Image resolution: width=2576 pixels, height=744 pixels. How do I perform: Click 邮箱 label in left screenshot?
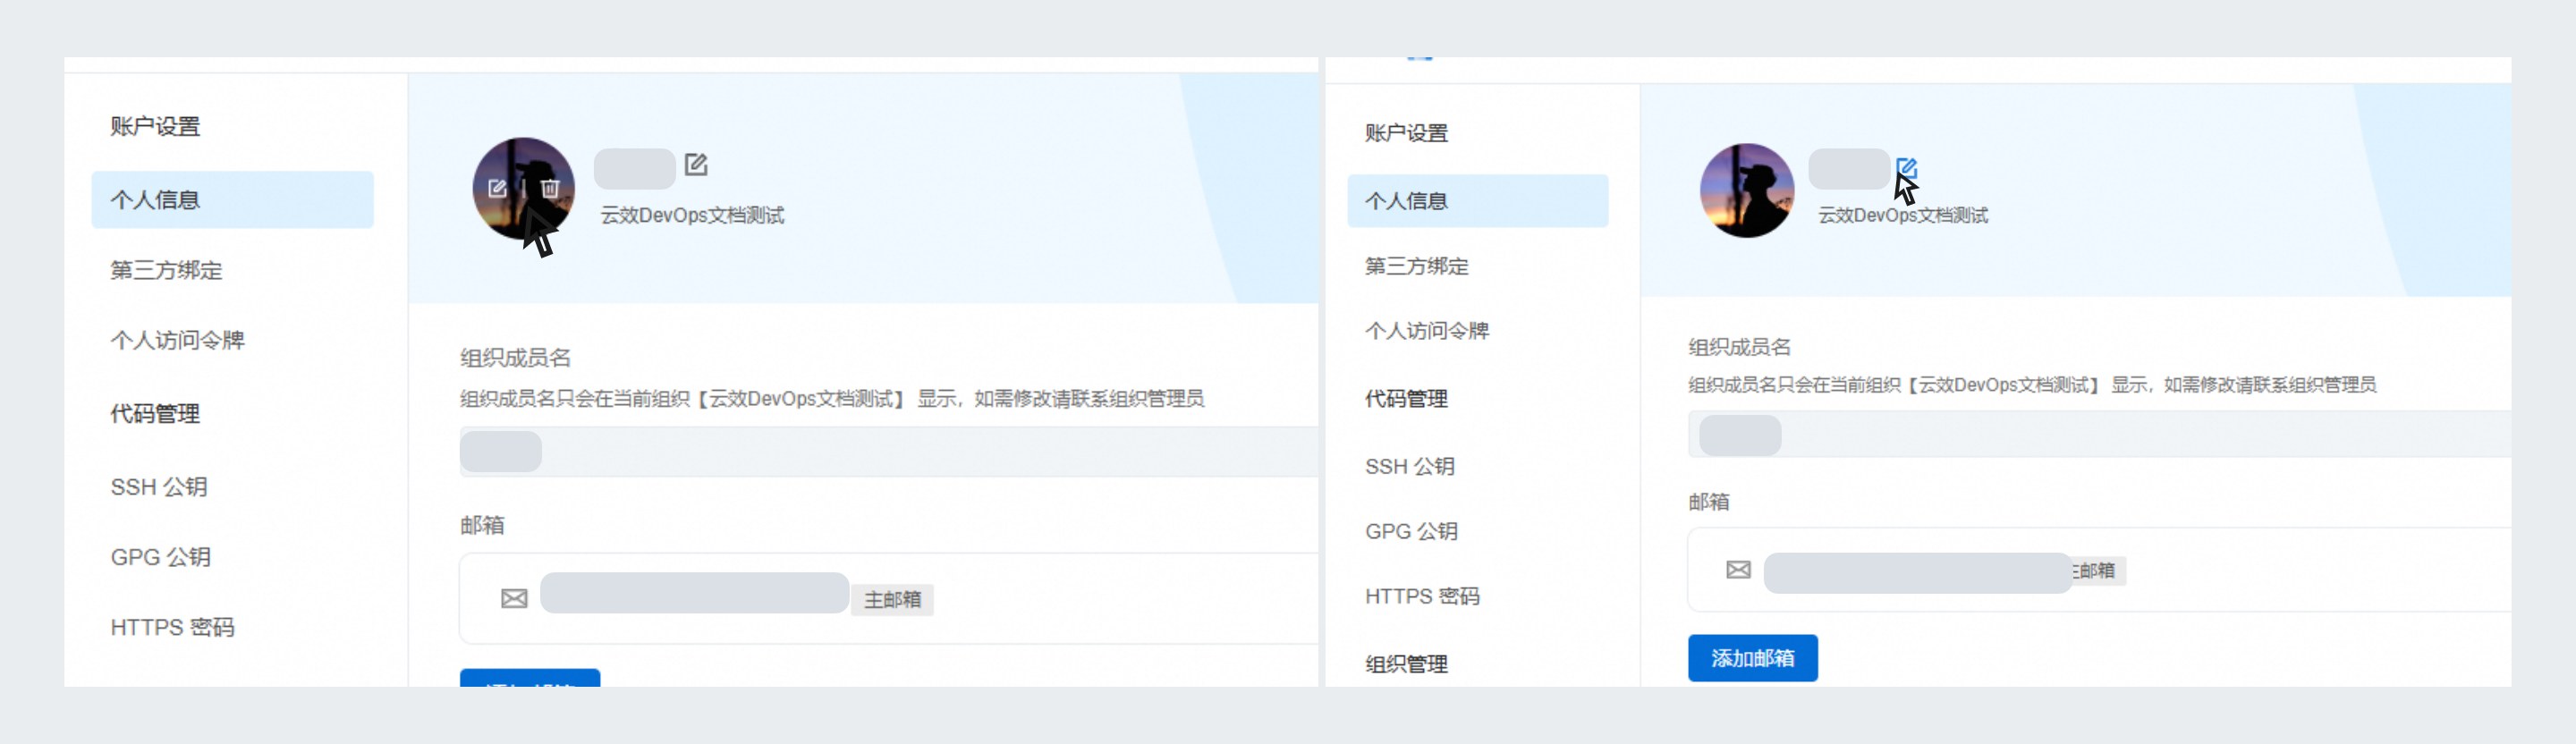[482, 526]
